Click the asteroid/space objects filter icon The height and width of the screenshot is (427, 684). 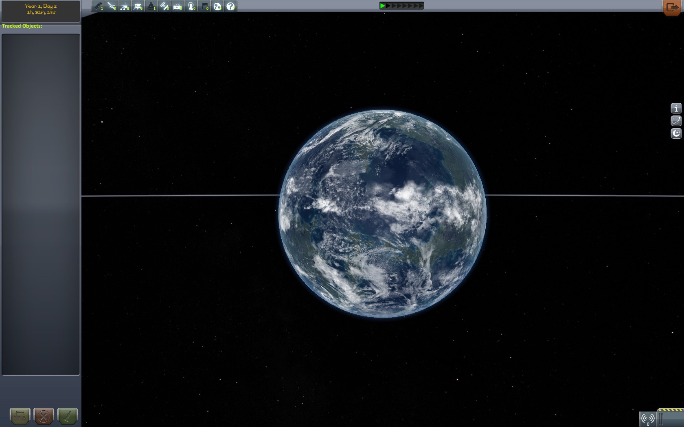(x=217, y=7)
